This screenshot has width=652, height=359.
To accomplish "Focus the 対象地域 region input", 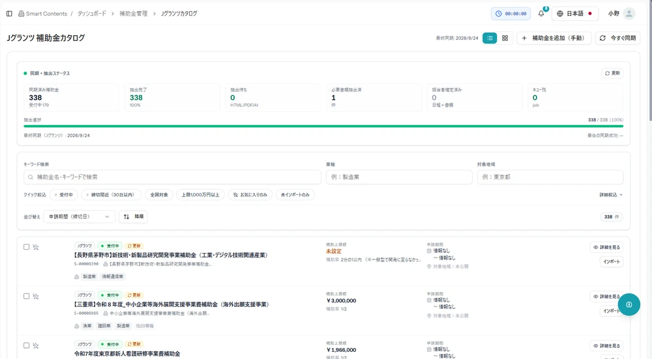I will (x=550, y=177).
